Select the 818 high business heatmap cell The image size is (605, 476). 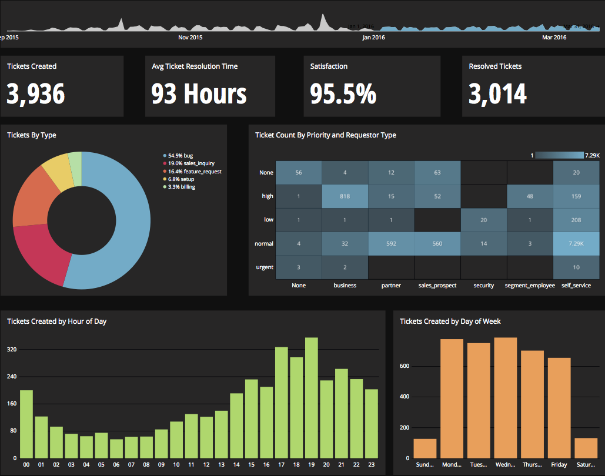(x=345, y=196)
